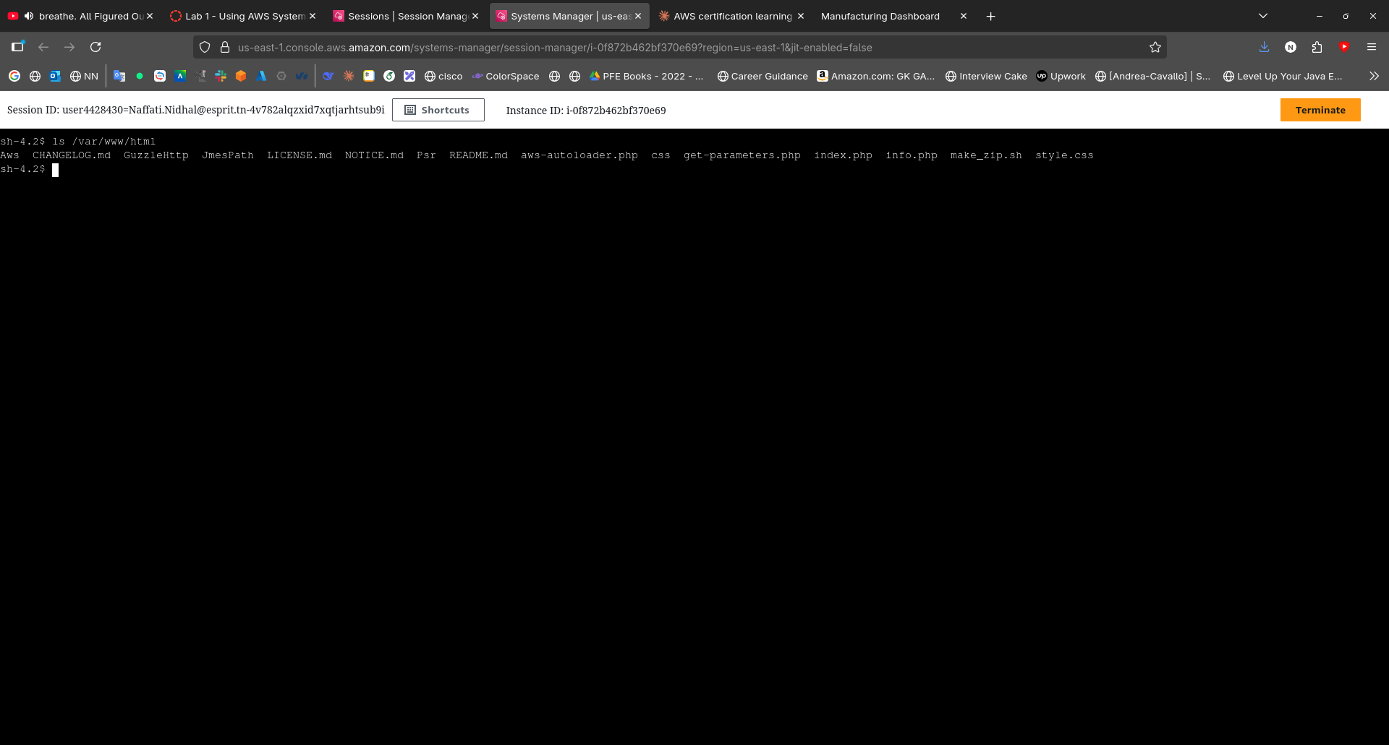Screen dimensions: 1389x745
Task: Open the Interview Cake bookmark
Action: coord(986,76)
